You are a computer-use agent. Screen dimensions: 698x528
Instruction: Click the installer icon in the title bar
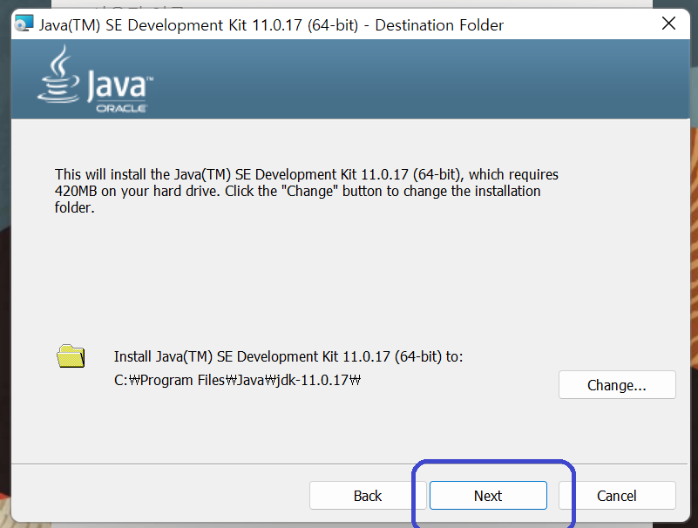(24, 24)
